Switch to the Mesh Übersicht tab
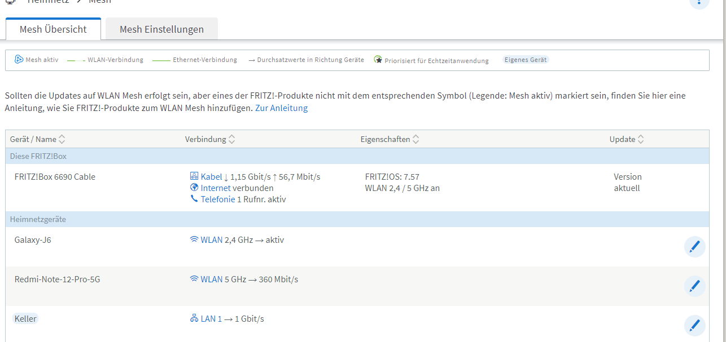This screenshot has height=342, width=726. click(x=53, y=29)
